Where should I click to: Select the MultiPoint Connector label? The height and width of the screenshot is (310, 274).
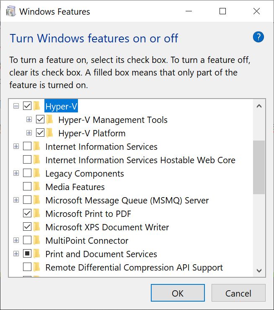(x=87, y=241)
